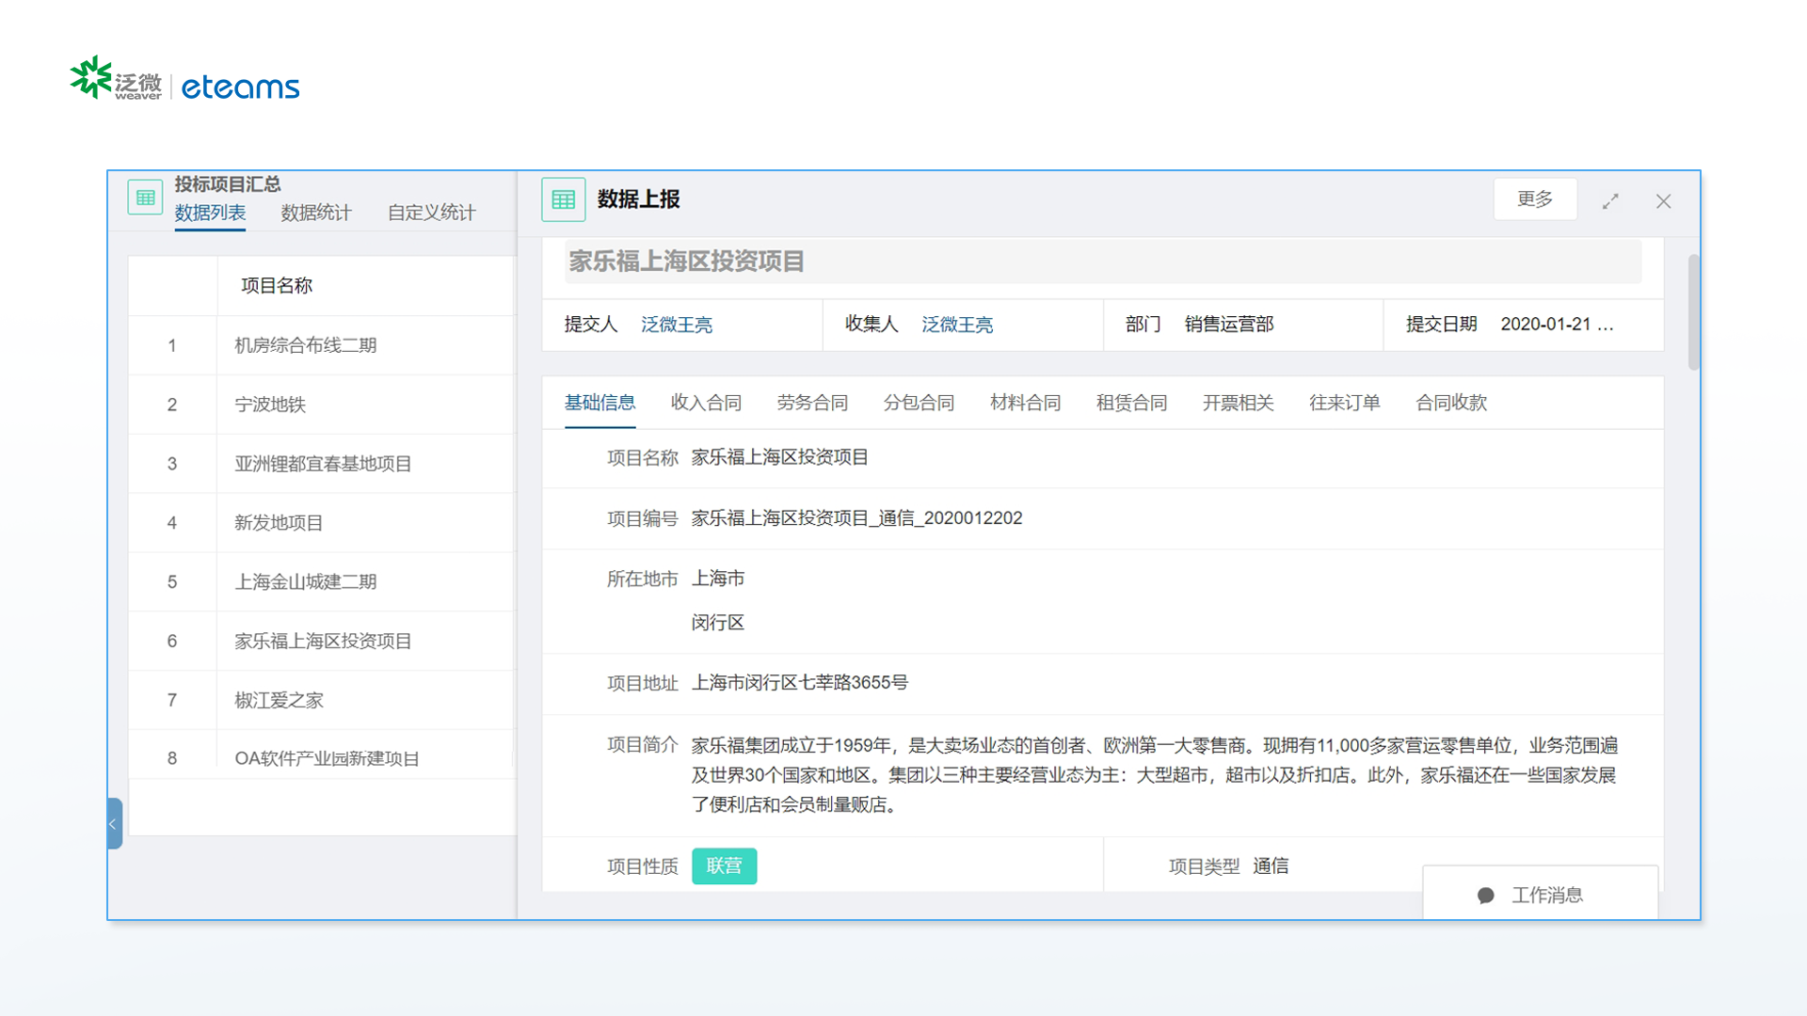Select the 基础信息 tab

pyautogui.click(x=600, y=403)
